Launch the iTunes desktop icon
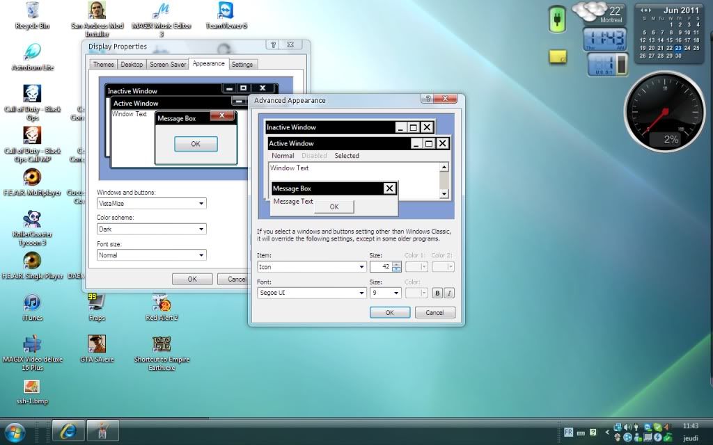 32,303
